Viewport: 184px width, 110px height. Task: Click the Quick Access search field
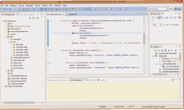click(x=157, y=9)
